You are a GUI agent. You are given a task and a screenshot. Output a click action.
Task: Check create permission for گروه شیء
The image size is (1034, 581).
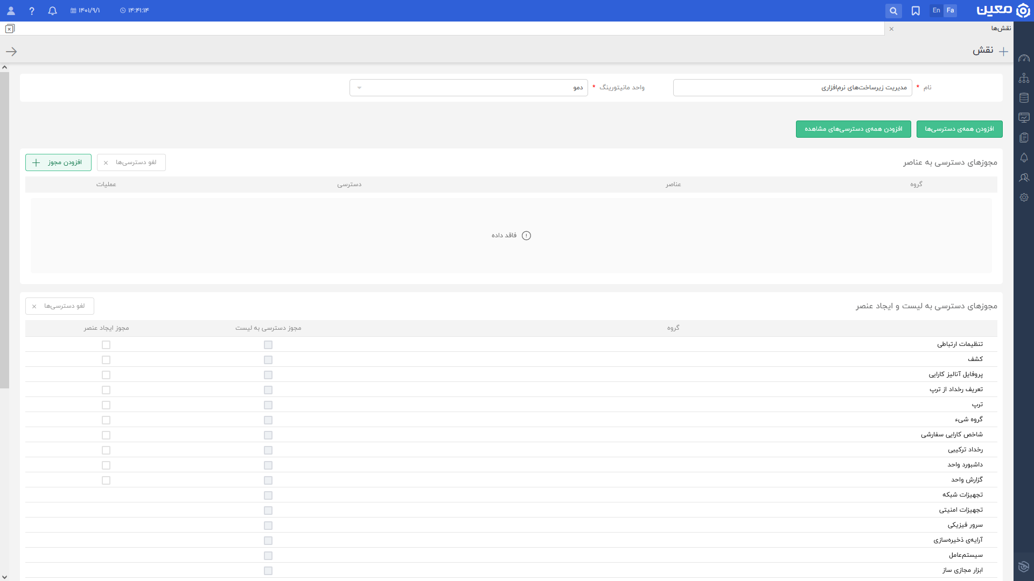[x=106, y=420]
